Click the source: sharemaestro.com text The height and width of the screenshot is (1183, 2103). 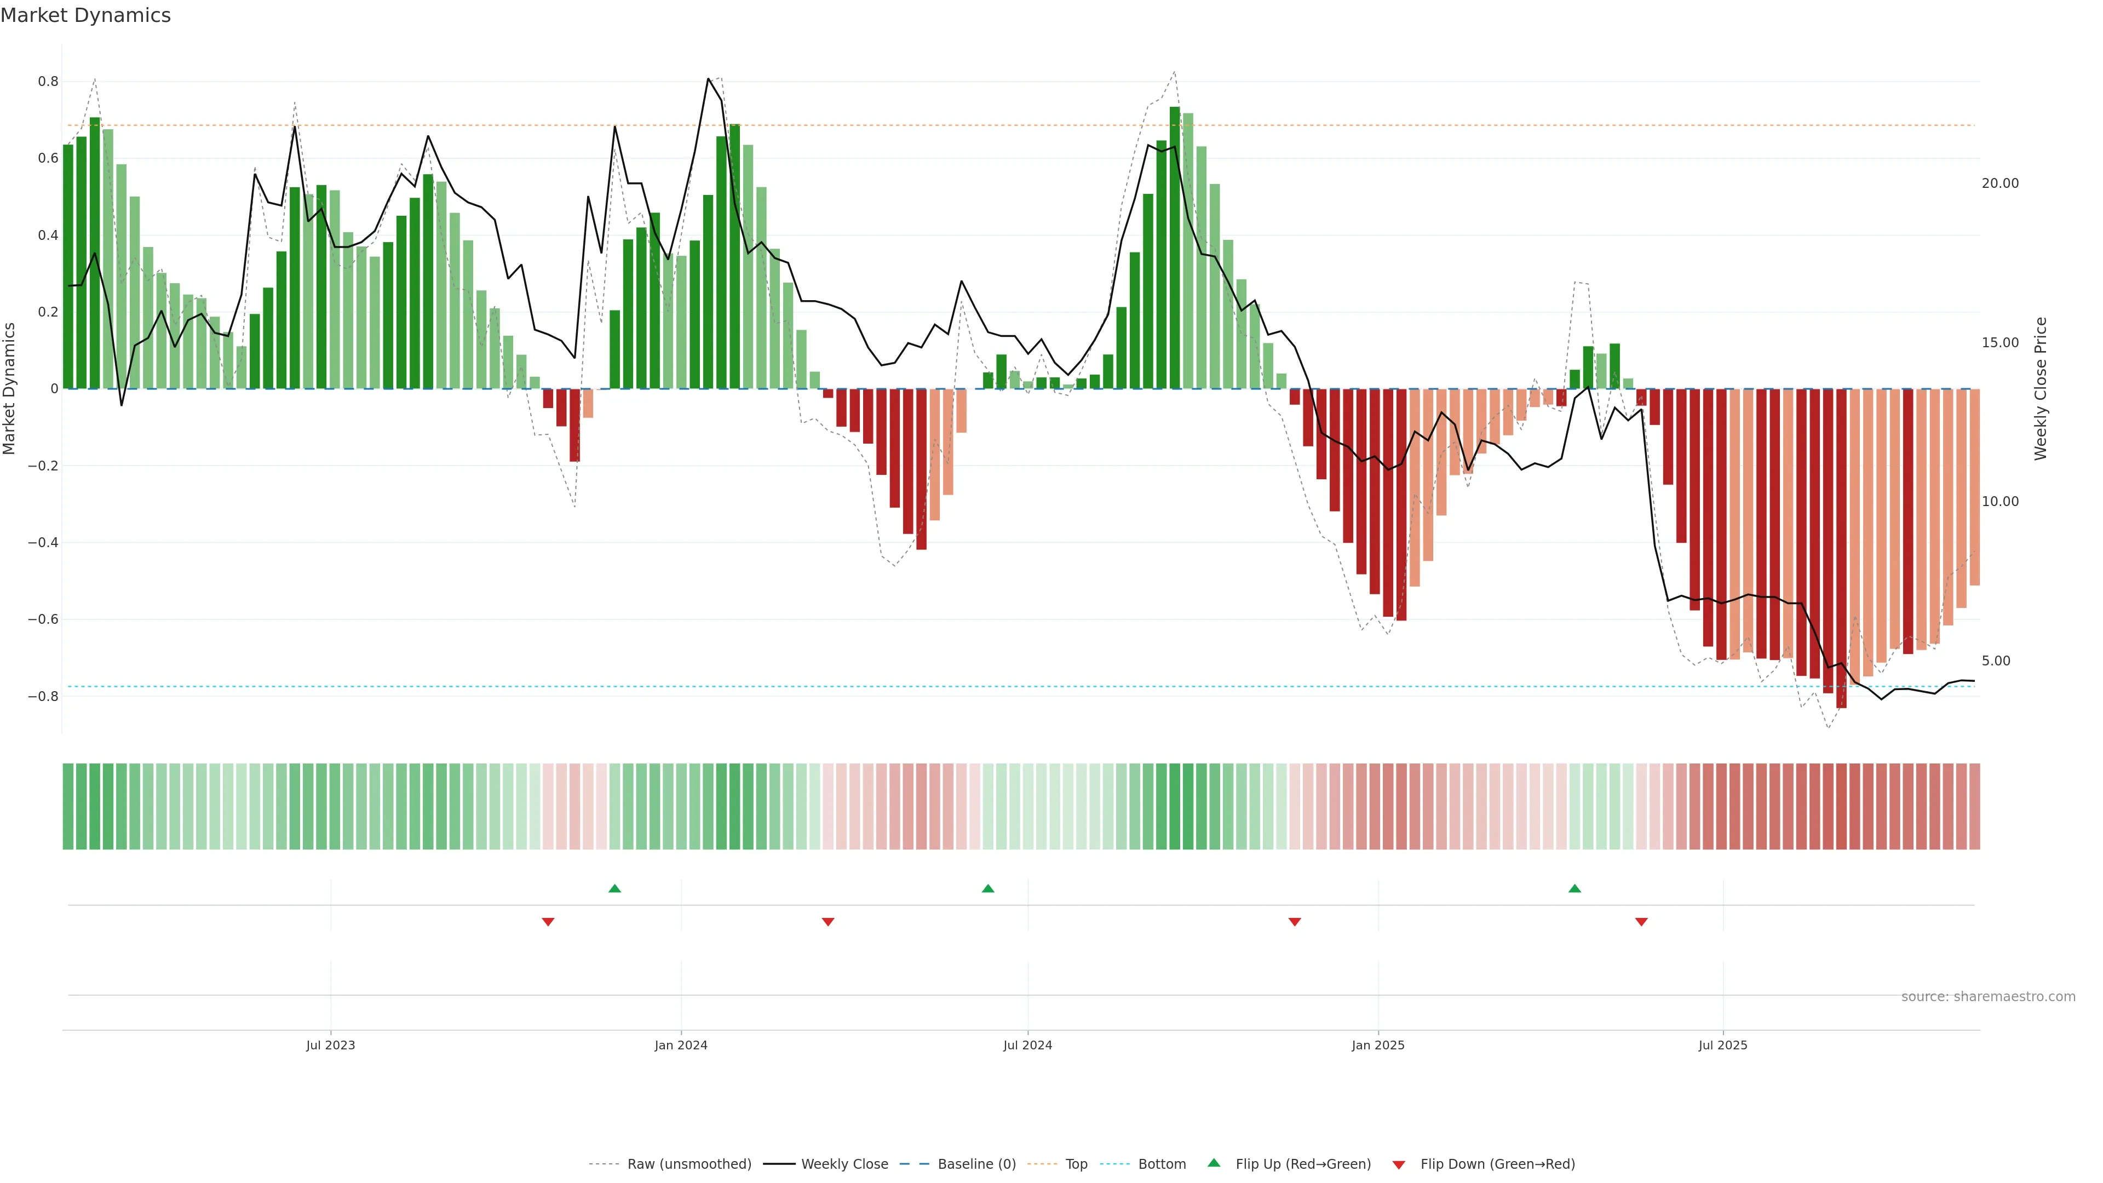pyautogui.click(x=1987, y=997)
